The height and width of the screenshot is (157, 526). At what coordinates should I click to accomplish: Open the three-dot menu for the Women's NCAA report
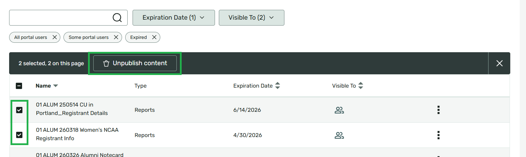tap(438, 135)
